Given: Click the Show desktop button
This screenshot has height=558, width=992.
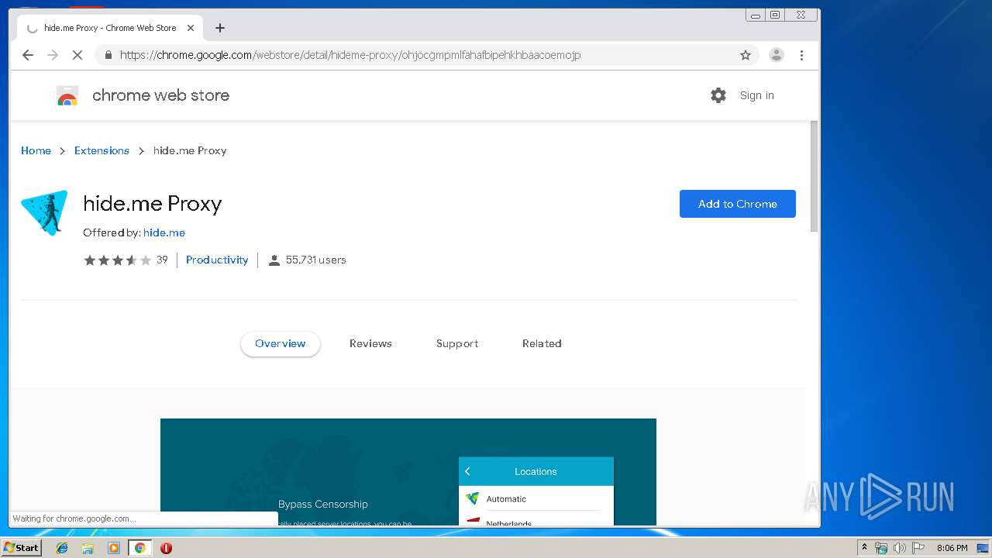Looking at the screenshot, I should point(983,548).
